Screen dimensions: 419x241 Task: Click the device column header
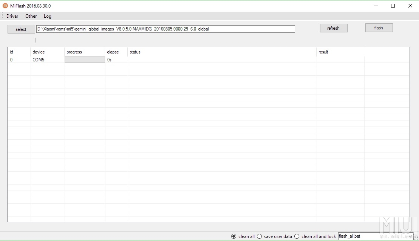[x=39, y=52]
